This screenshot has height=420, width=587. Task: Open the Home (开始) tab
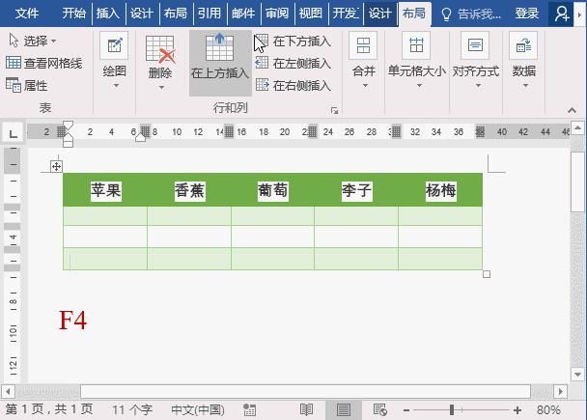pyautogui.click(x=73, y=14)
